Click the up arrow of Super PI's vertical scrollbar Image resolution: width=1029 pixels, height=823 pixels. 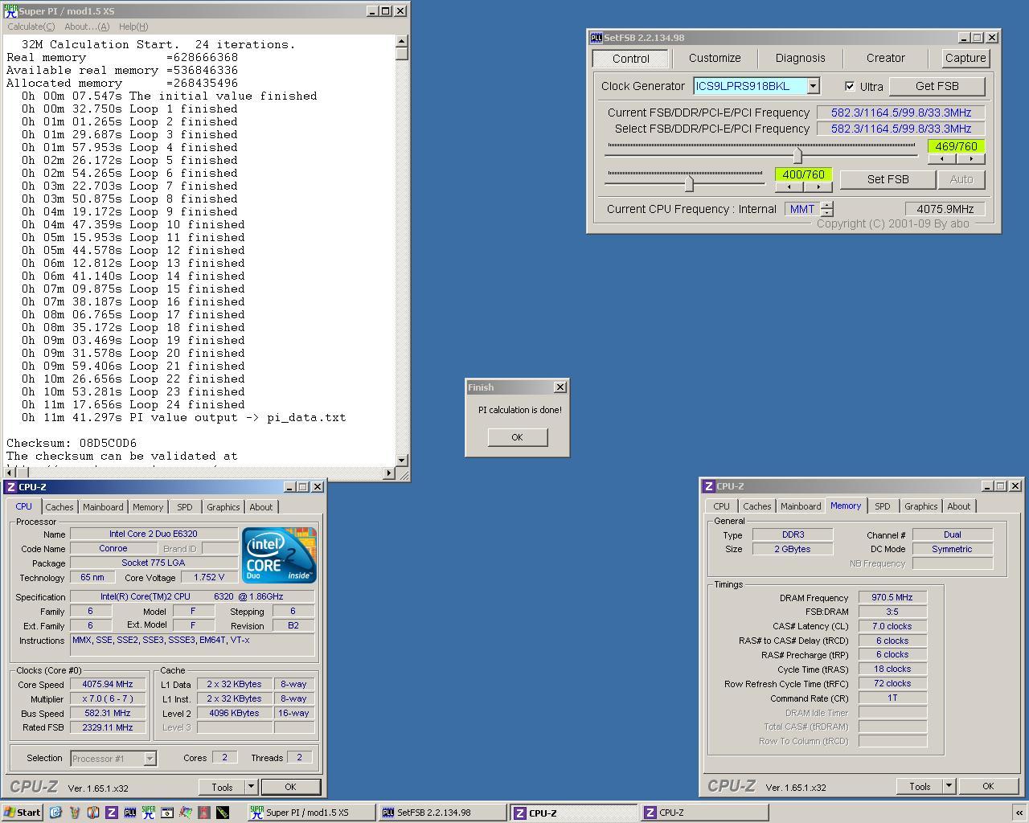(x=402, y=41)
